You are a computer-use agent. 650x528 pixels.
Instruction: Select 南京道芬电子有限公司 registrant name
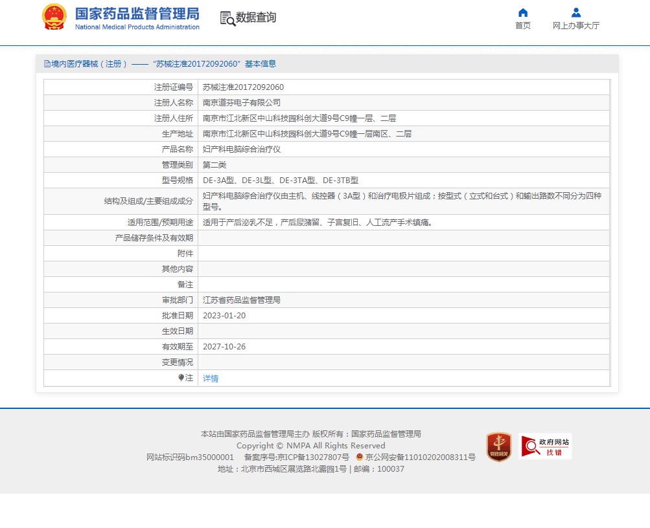242,103
